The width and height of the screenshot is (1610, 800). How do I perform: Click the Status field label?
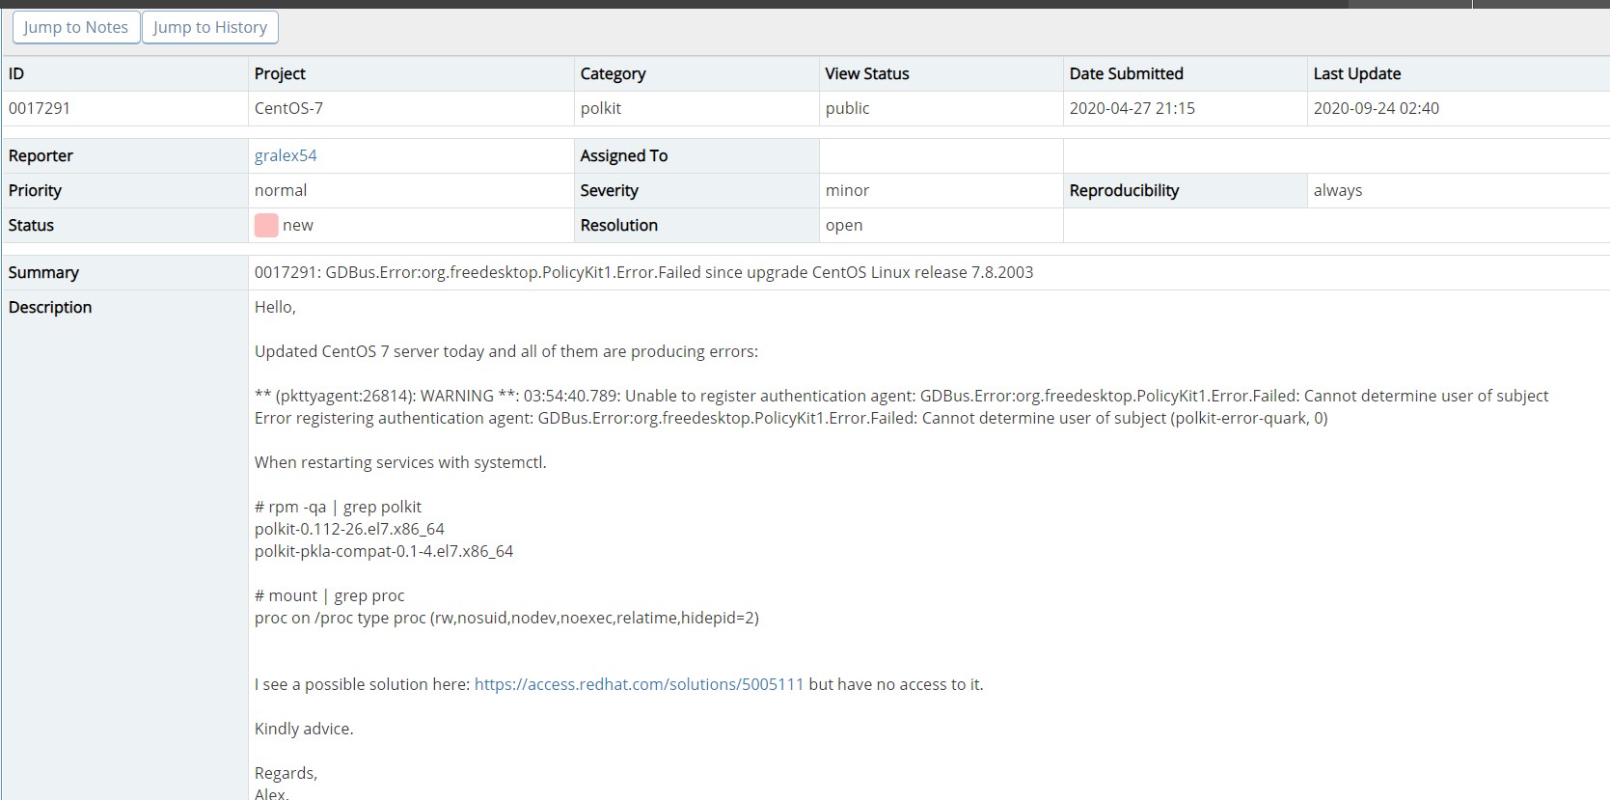[x=31, y=225]
